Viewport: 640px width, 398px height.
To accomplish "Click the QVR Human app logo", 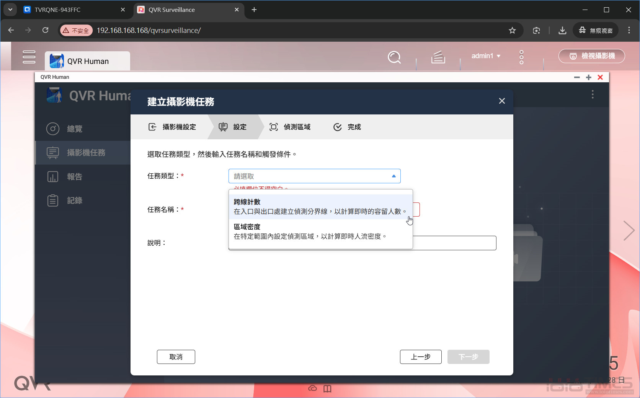I will pos(57,60).
